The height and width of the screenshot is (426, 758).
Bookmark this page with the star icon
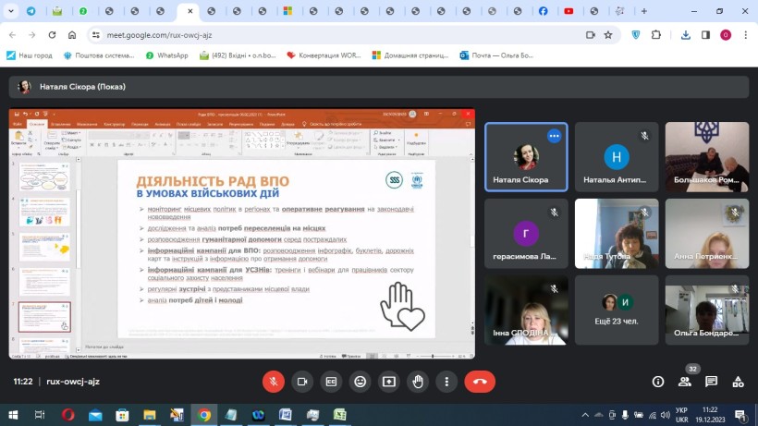click(x=608, y=34)
